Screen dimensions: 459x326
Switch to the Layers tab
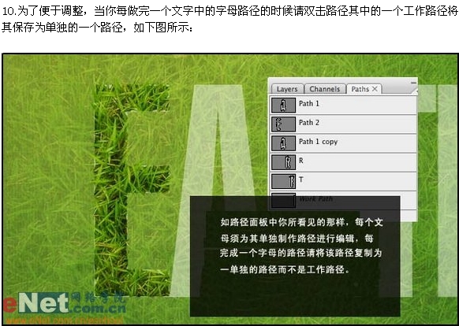click(x=287, y=89)
